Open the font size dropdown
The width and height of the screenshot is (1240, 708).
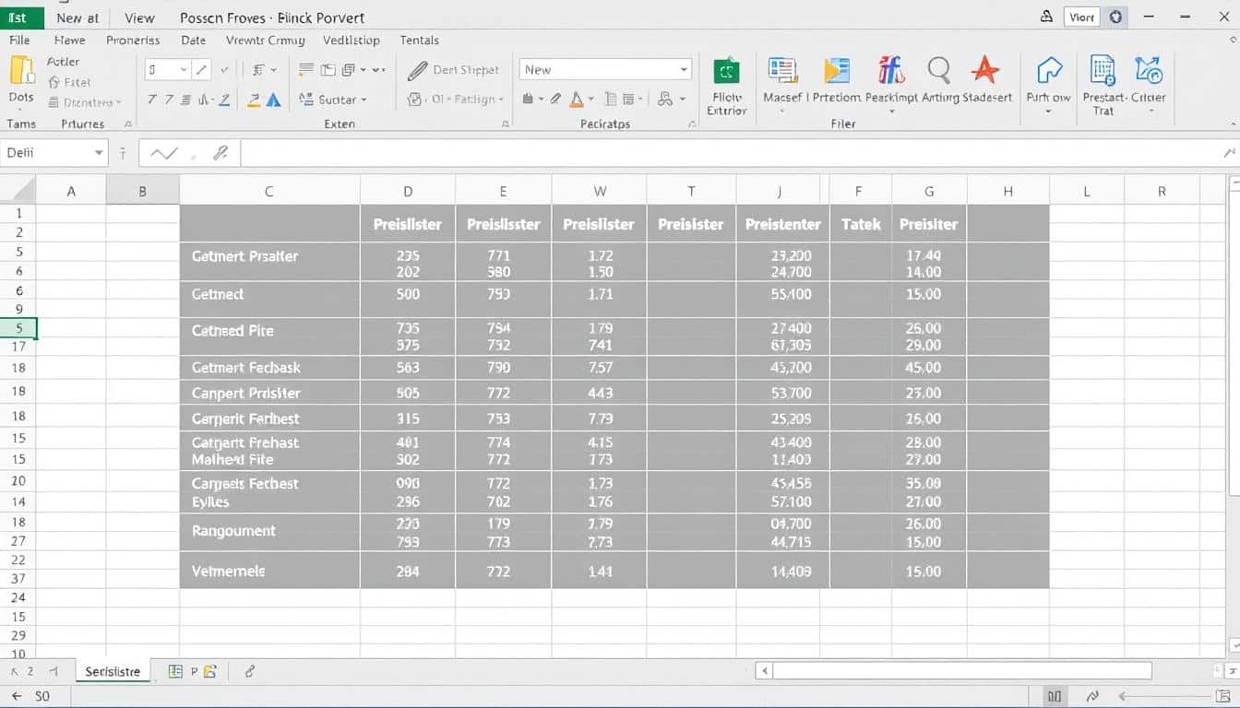(184, 70)
